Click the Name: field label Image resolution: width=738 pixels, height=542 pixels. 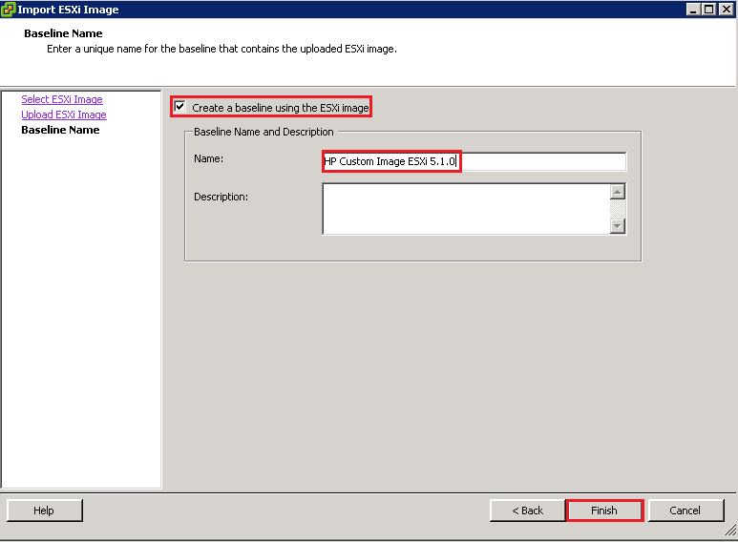208,158
